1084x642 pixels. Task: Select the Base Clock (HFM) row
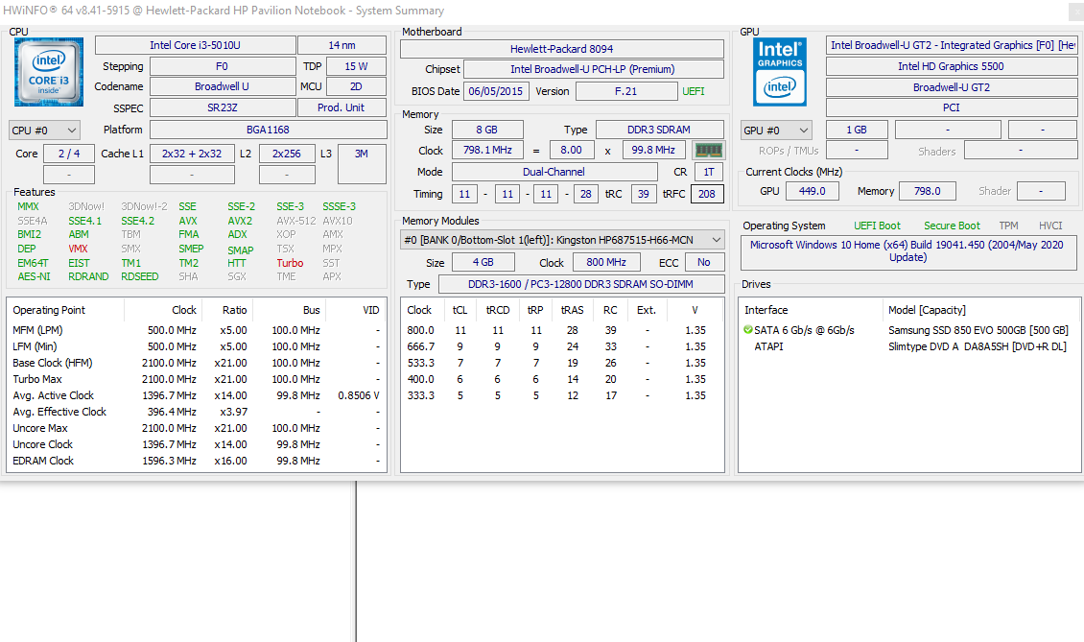pyautogui.click(x=197, y=363)
